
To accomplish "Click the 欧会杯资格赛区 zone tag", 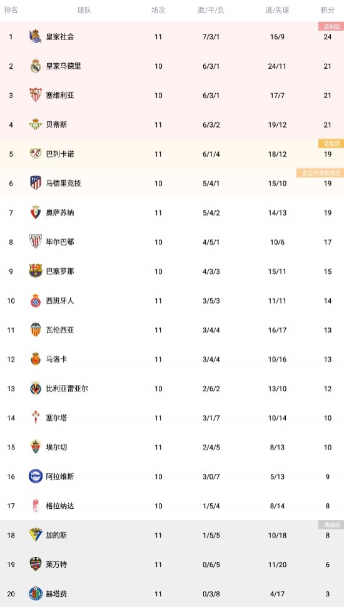I will [x=320, y=173].
